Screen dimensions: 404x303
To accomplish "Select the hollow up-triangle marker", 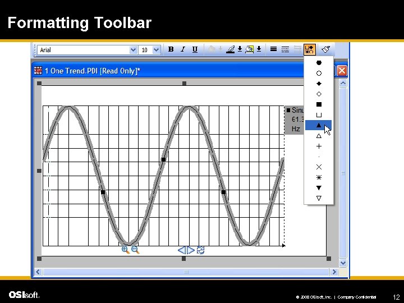I will tap(319, 136).
